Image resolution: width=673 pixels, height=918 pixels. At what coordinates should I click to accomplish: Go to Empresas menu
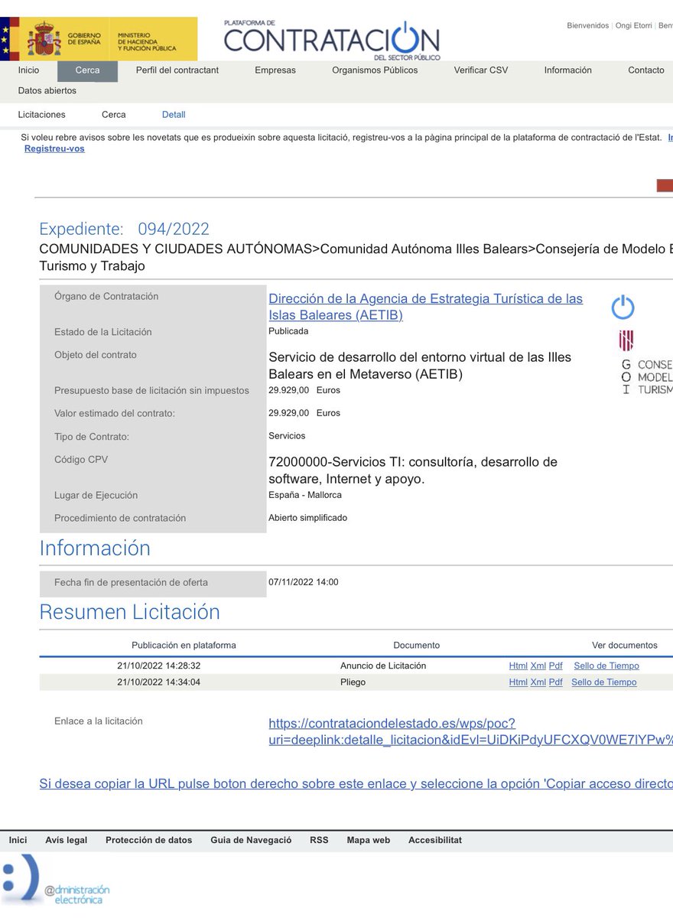275,70
